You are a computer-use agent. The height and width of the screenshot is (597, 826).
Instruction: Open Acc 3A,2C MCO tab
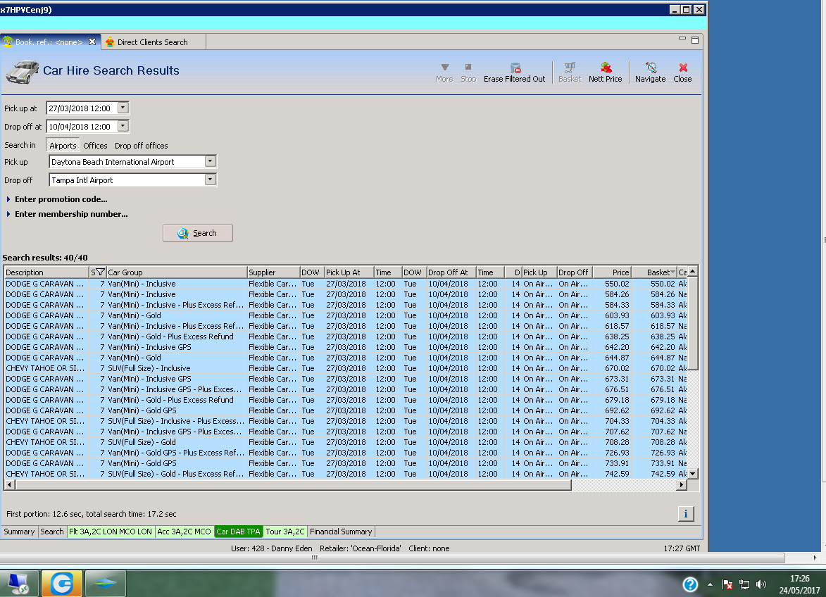coord(184,532)
